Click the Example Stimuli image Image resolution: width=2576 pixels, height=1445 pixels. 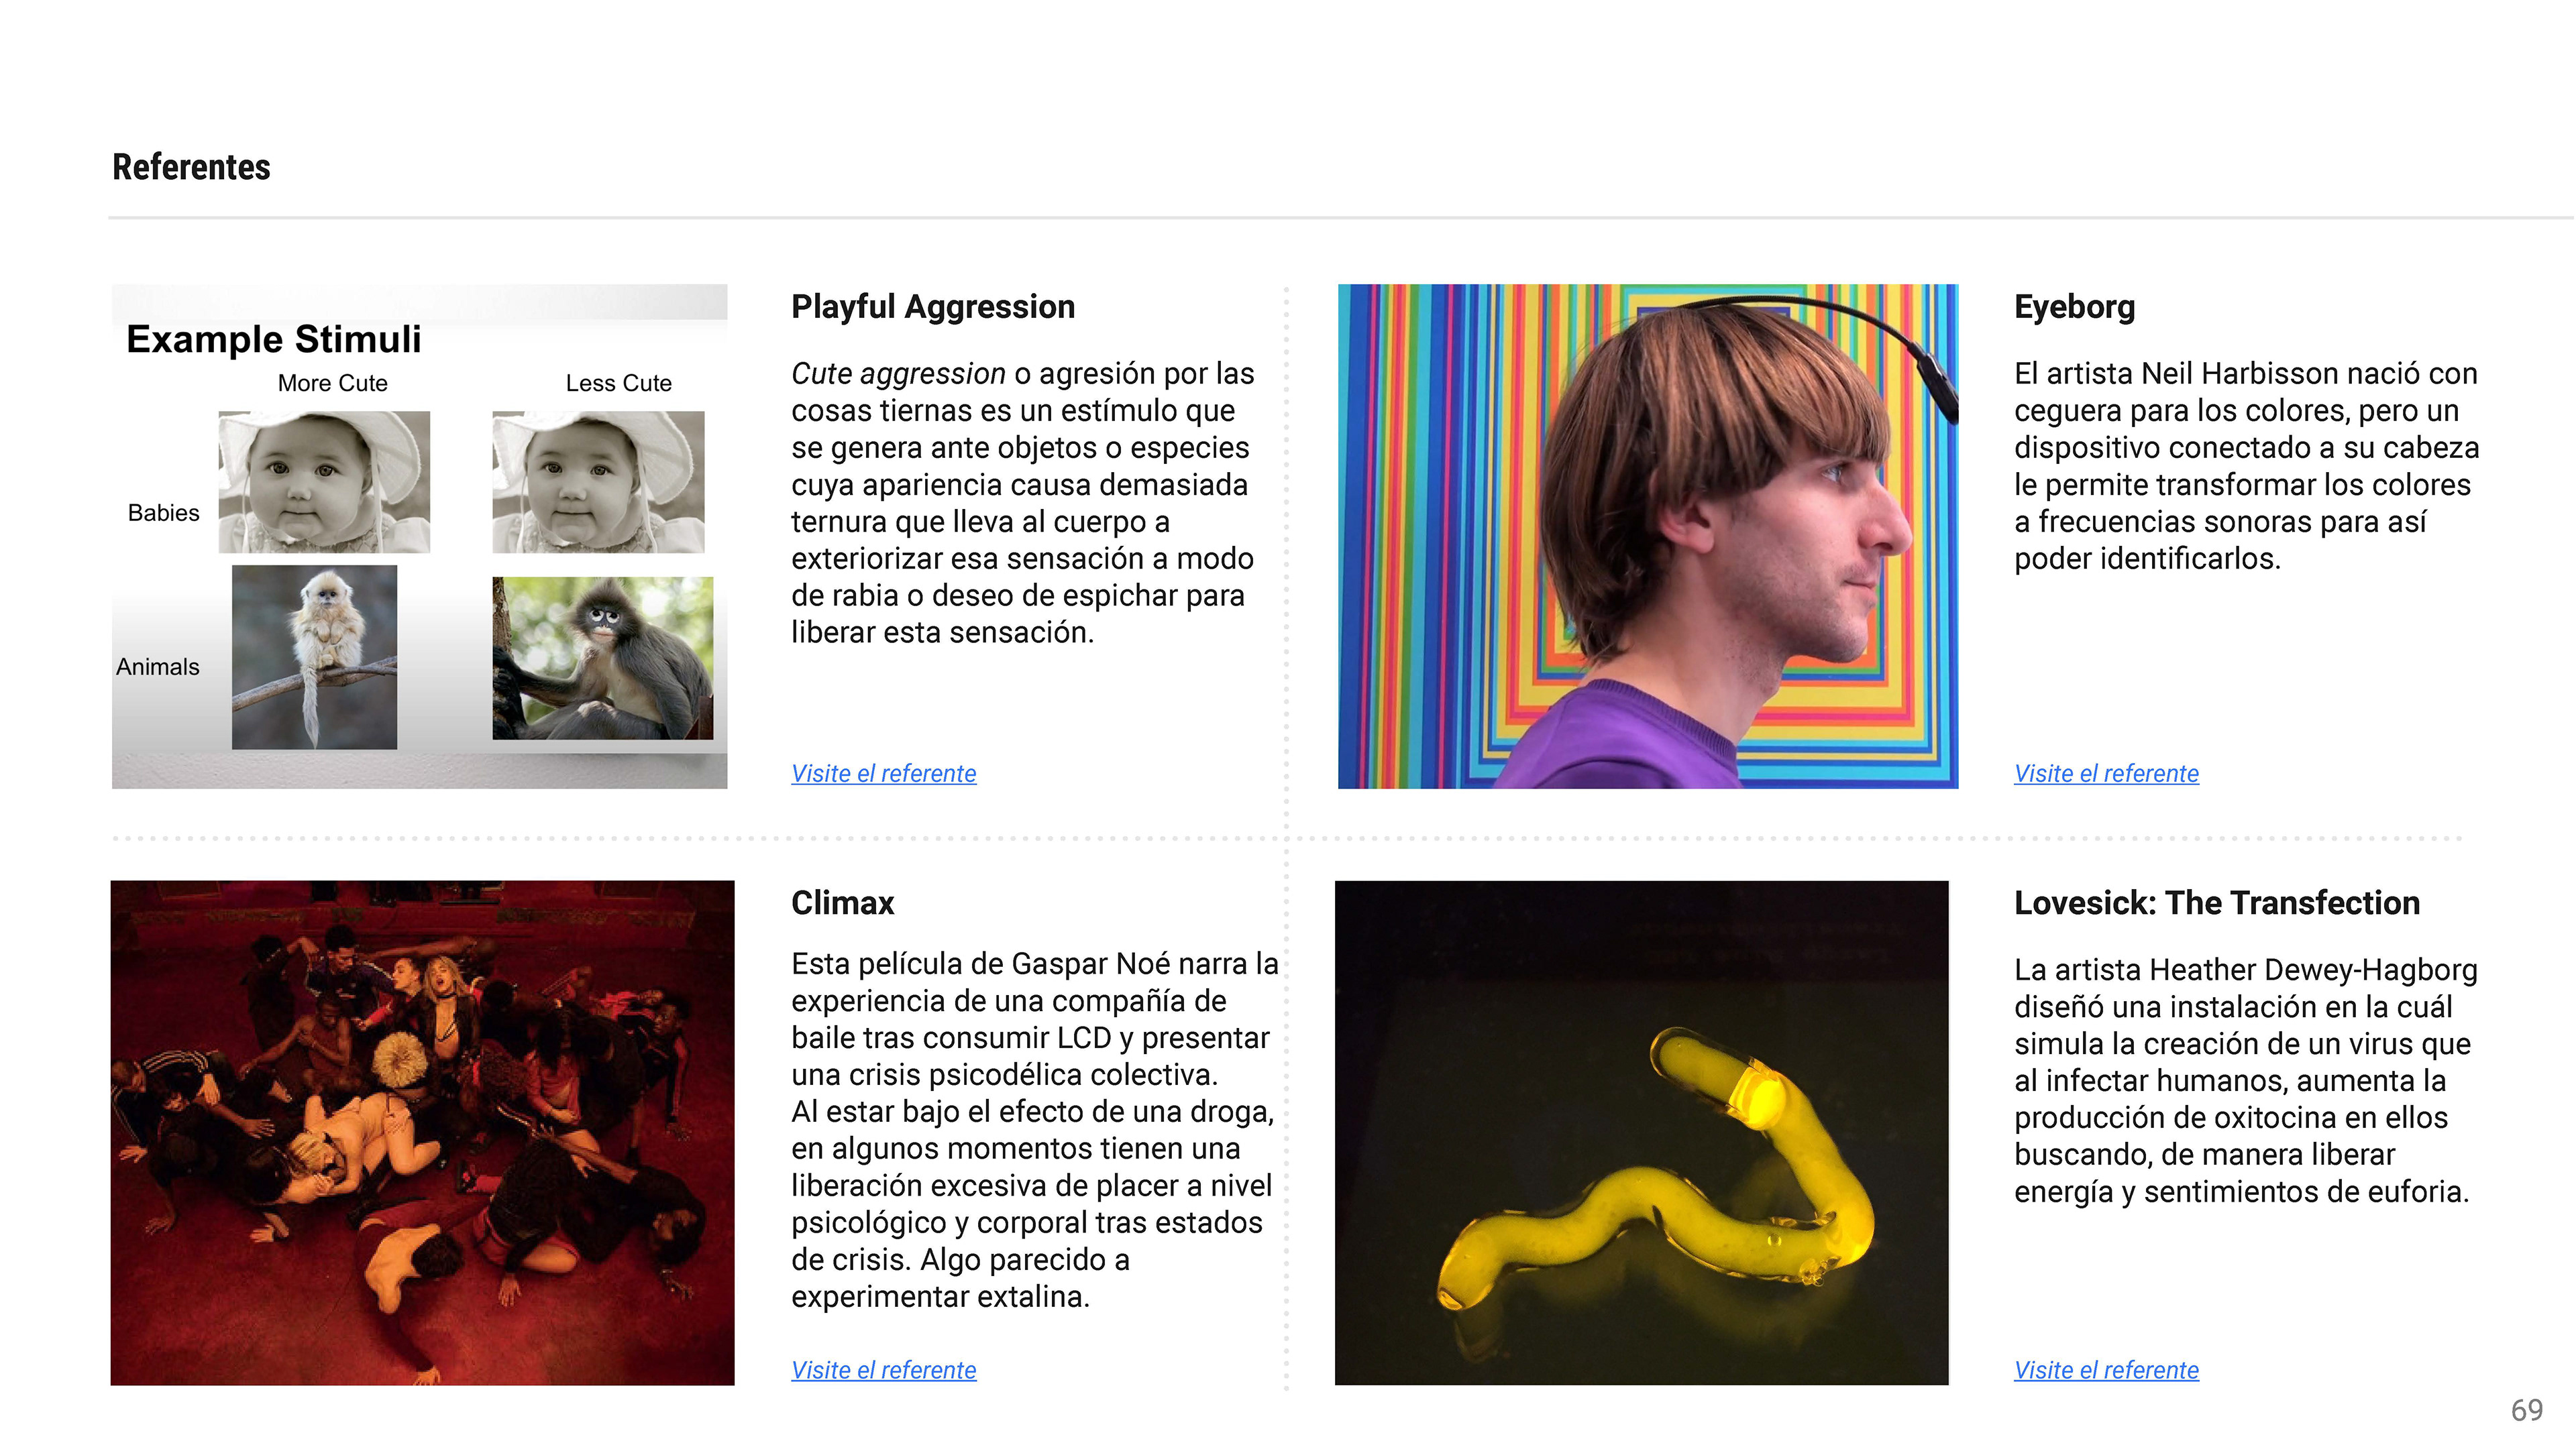point(419,536)
